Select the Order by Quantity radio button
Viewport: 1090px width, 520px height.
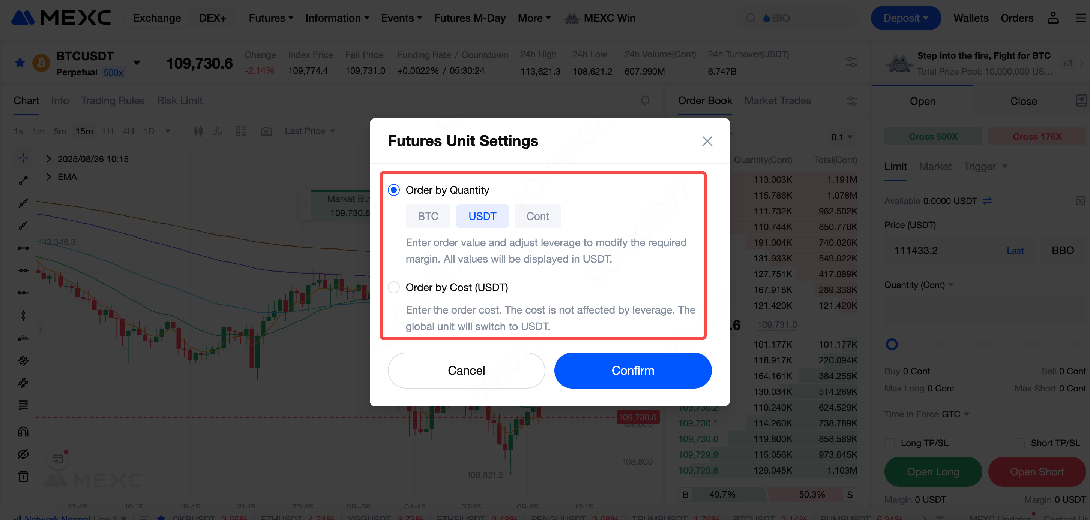point(393,190)
